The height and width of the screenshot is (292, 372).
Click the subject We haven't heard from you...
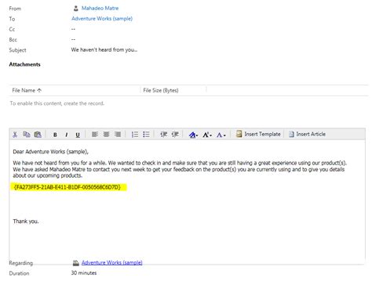(x=104, y=50)
